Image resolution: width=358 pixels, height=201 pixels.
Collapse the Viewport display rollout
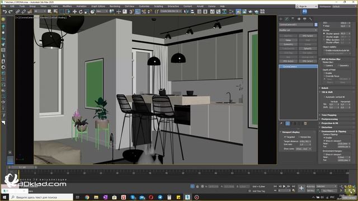(291, 132)
